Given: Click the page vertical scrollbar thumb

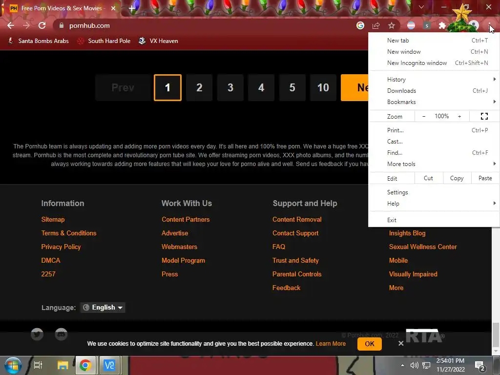Looking at the screenshot, I should (x=496, y=334).
